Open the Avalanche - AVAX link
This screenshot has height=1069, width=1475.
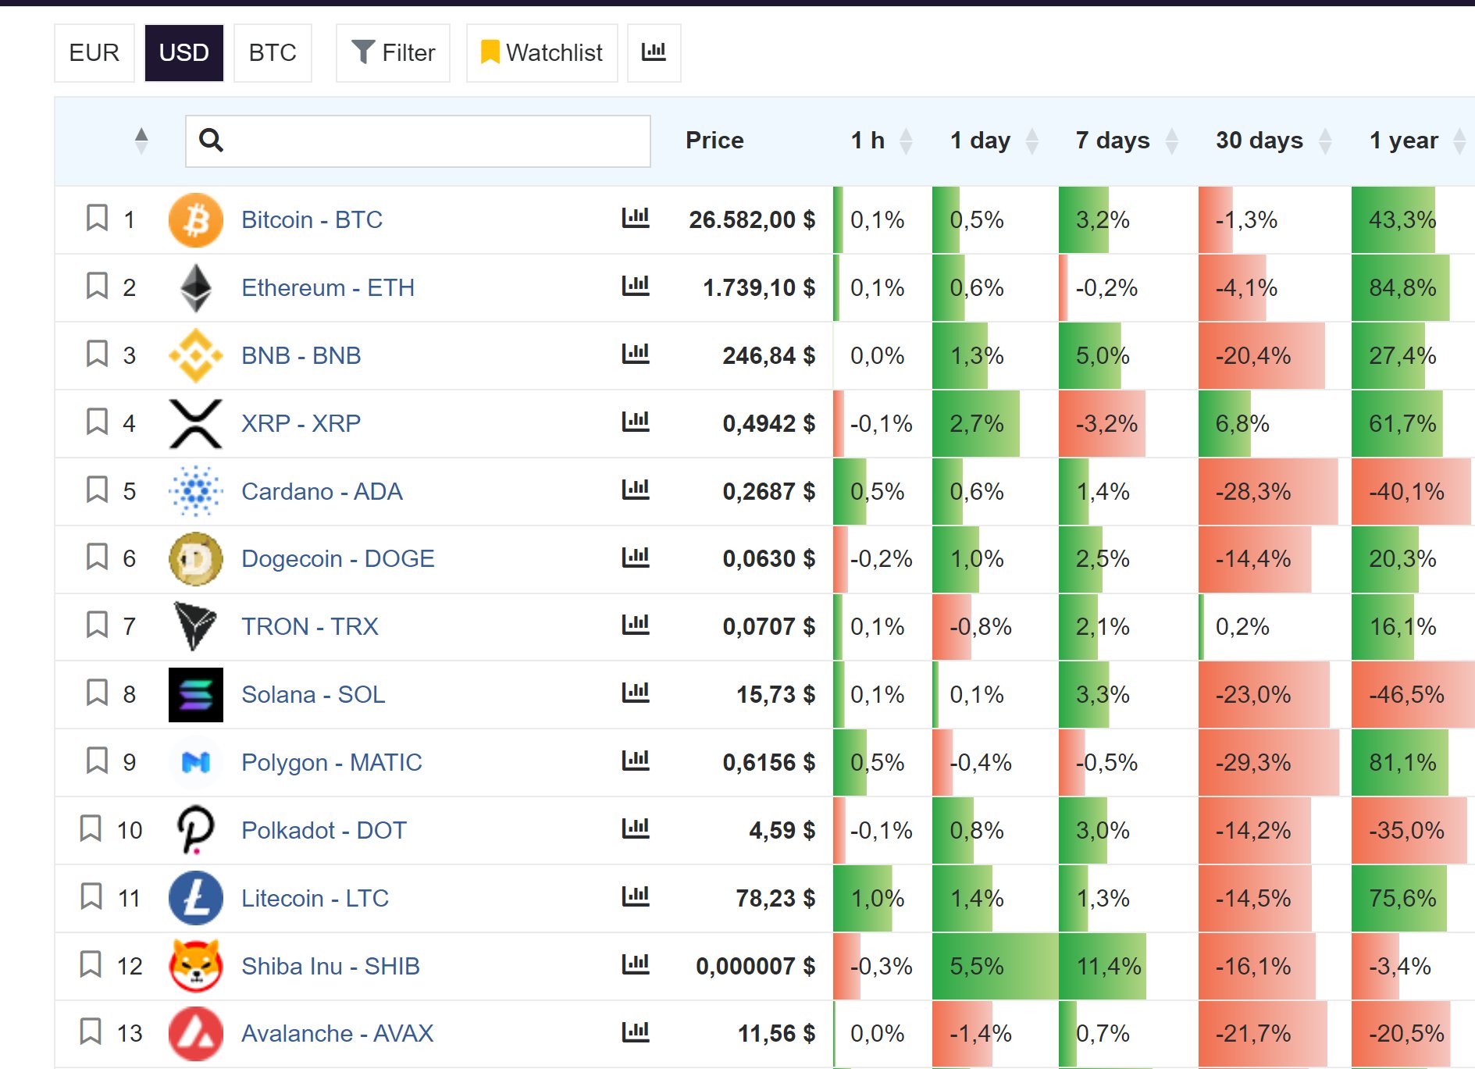337,1033
